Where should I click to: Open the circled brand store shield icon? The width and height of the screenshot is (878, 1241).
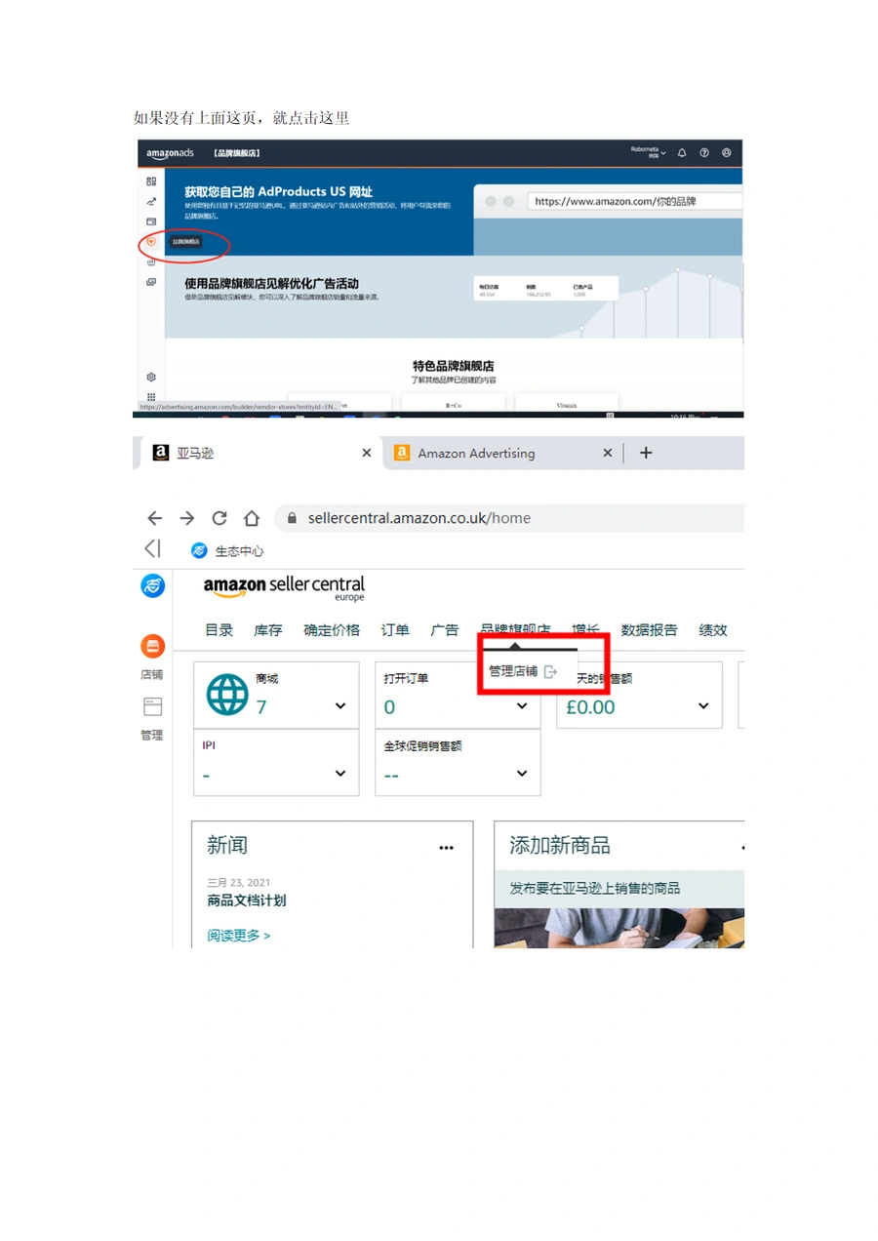tap(151, 241)
